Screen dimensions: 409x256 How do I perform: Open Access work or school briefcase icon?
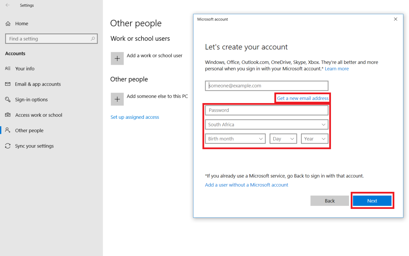point(8,115)
